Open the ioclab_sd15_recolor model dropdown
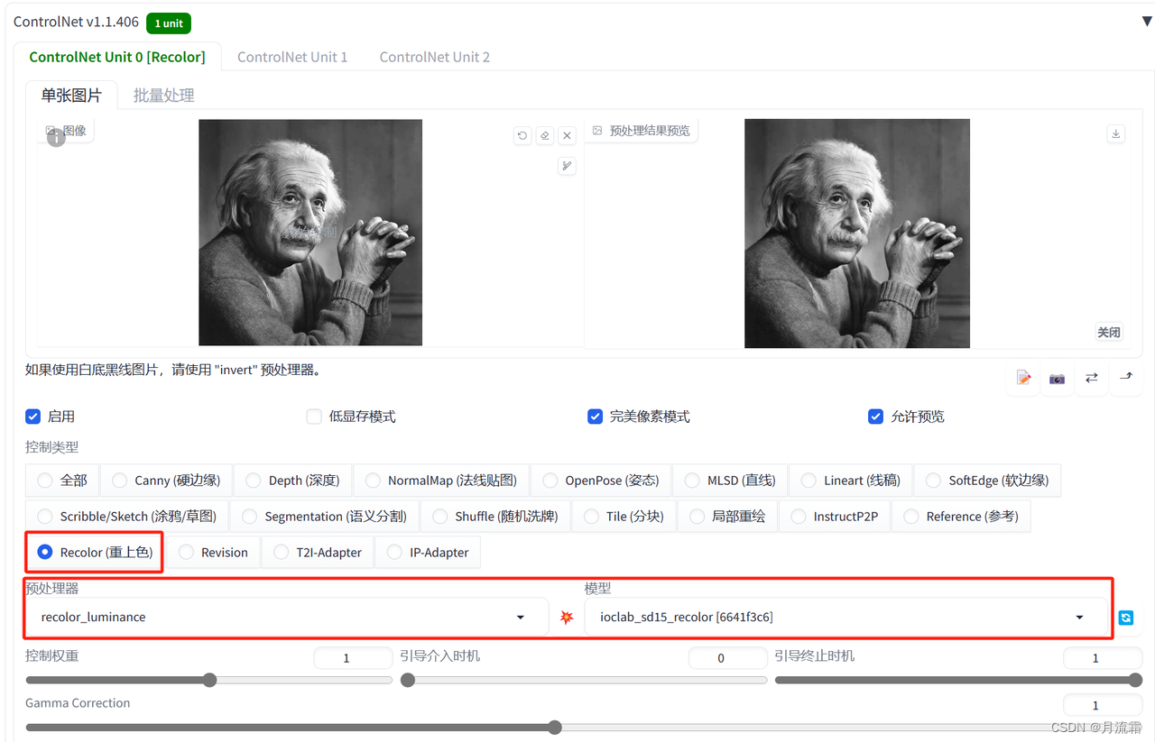1155x742 pixels. pyautogui.click(x=846, y=617)
